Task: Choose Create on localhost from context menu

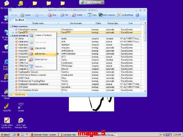Action: click(43, 35)
